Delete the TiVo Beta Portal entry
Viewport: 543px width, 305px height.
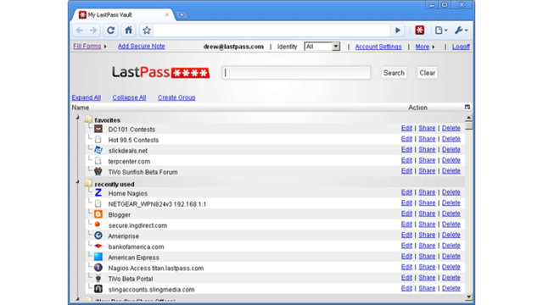click(x=451, y=277)
